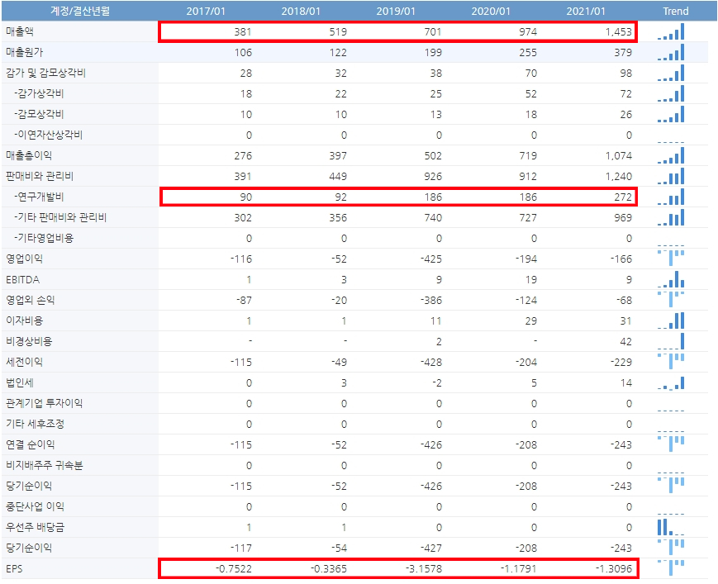Click the EPS value -1.3096
Viewport: 718px width, 584px height.
point(614,568)
